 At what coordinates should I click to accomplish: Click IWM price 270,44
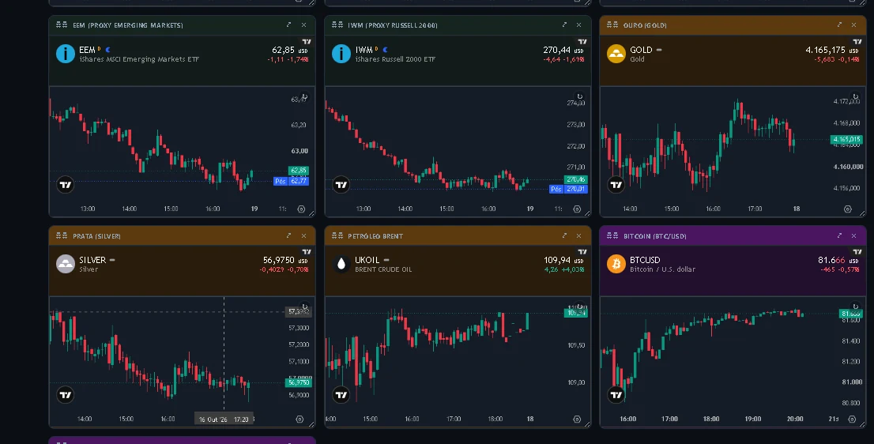557,50
